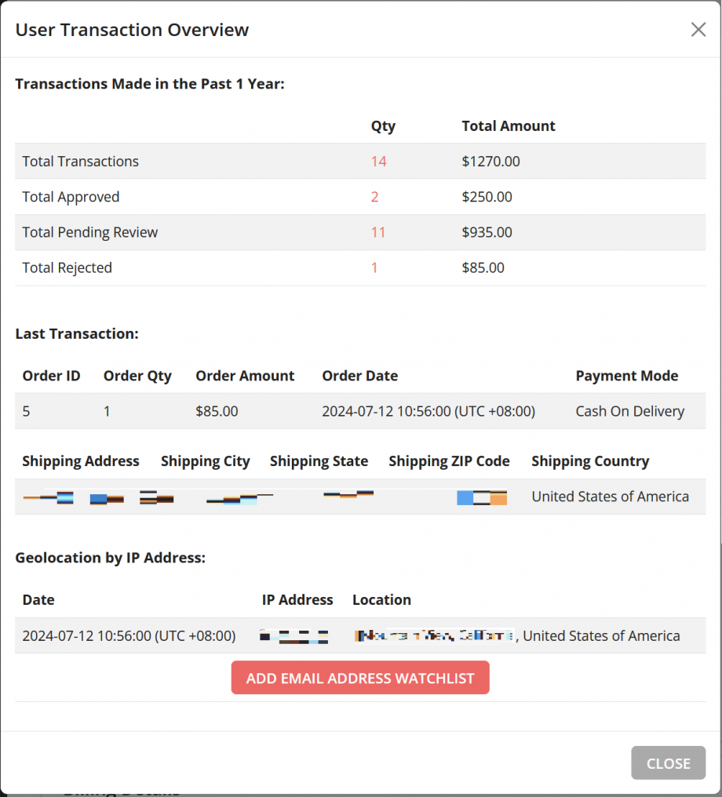The image size is (722, 797).
Task: Select the Total Amount column header
Action: [x=508, y=126]
